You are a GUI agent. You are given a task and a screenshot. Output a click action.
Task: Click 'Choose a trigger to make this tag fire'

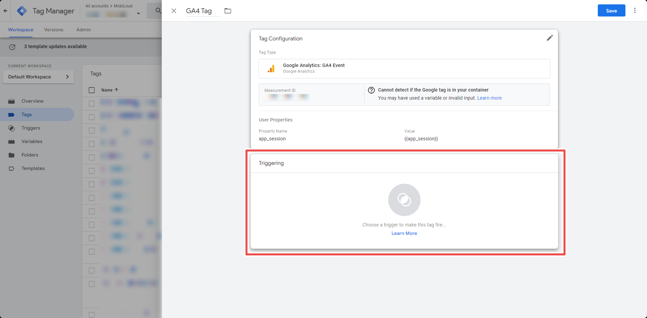click(404, 225)
